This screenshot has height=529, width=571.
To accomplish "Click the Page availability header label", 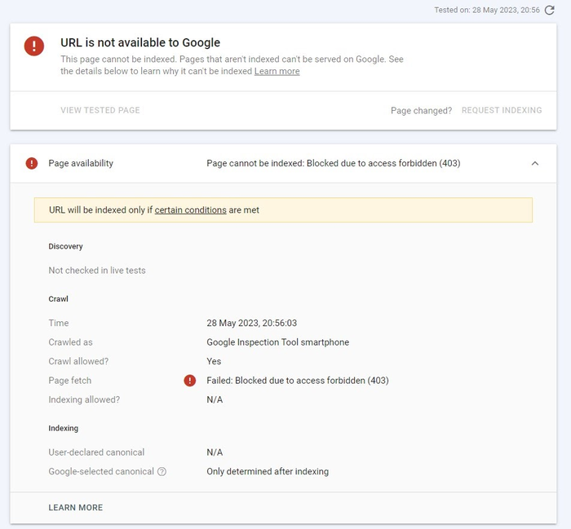I will (x=81, y=163).
